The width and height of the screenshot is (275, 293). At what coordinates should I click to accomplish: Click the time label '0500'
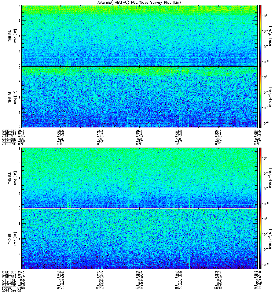tap(139, 288)
